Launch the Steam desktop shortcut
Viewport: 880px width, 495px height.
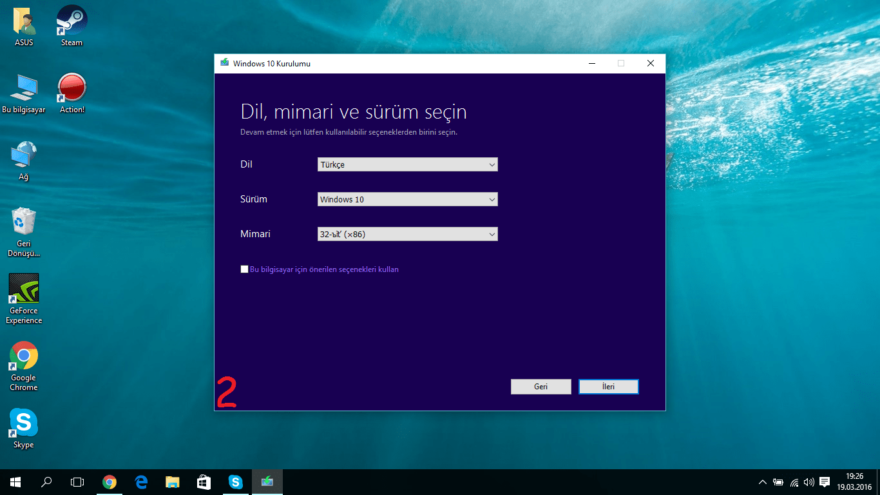(72, 26)
